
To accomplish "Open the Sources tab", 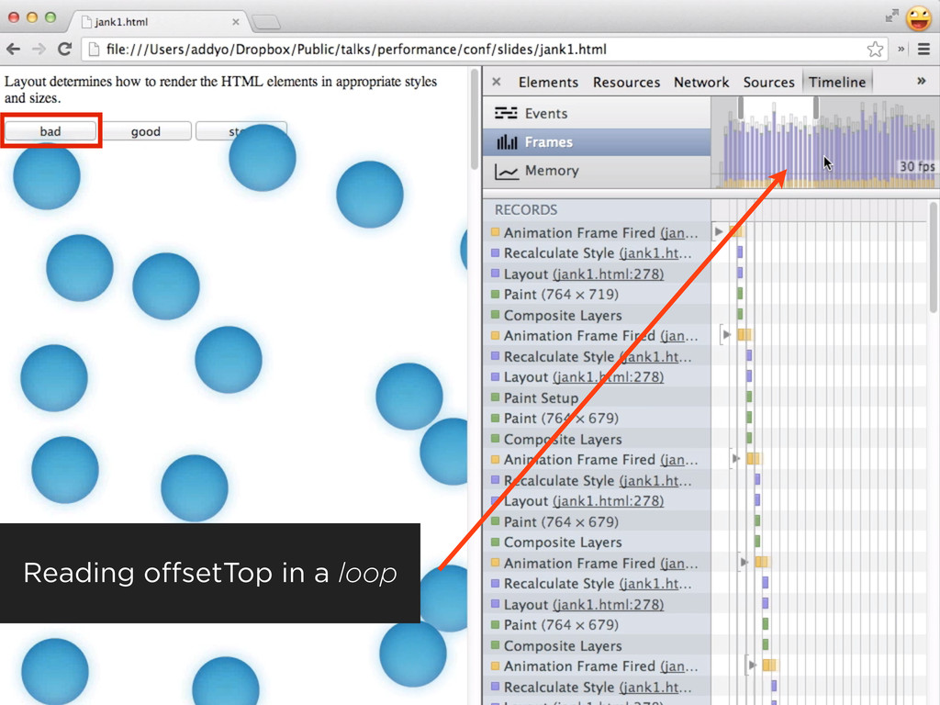I will click(768, 82).
